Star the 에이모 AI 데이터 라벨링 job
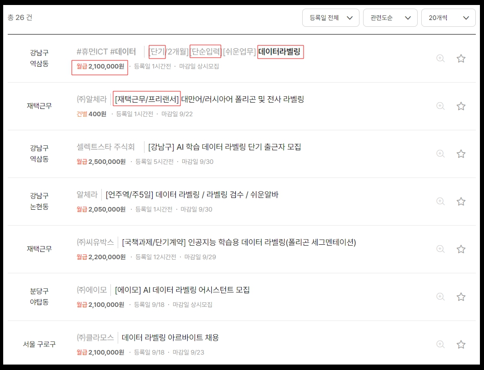 coord(461,296)
